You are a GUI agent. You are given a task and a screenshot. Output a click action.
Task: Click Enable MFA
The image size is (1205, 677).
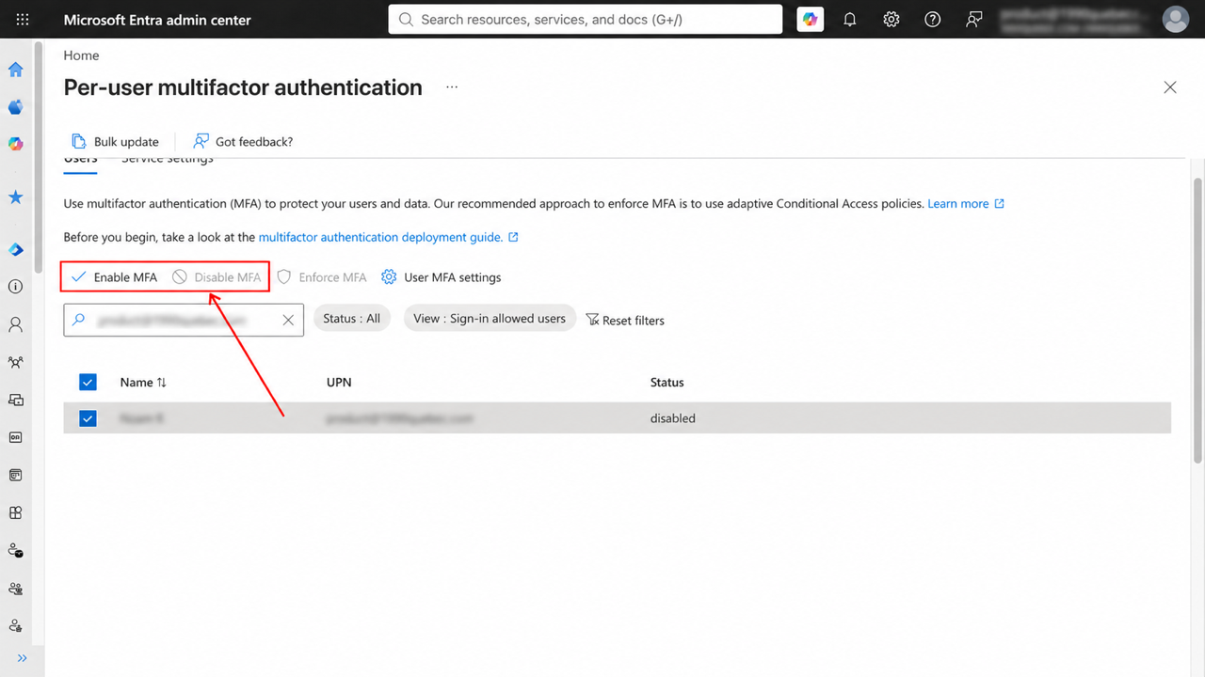point(115,277)
